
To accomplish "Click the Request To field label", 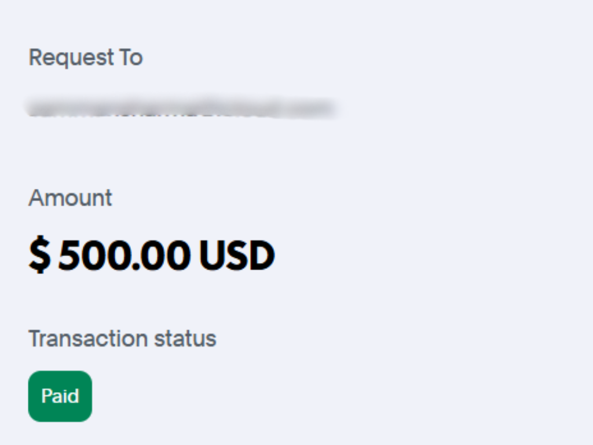I will [x=85, y=57].
